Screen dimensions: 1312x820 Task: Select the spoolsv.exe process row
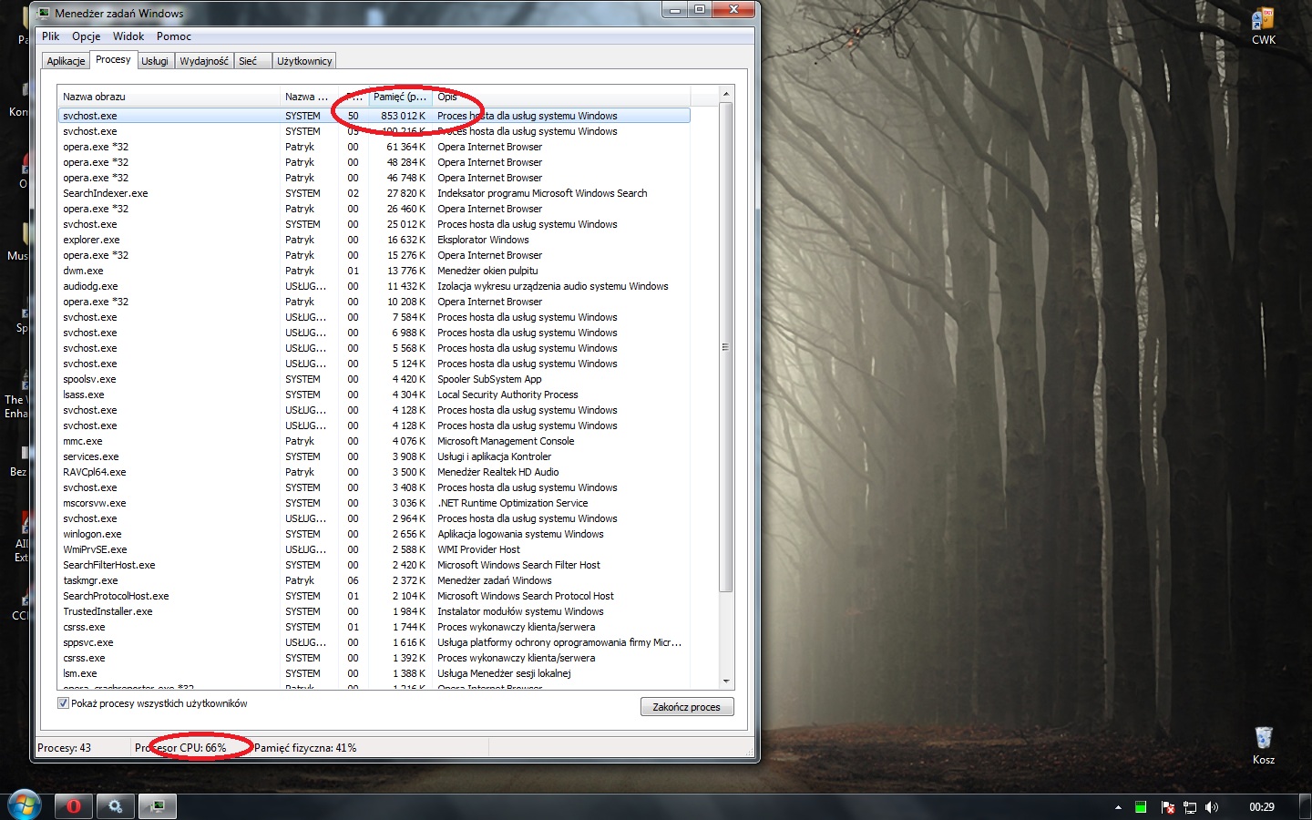374,379
